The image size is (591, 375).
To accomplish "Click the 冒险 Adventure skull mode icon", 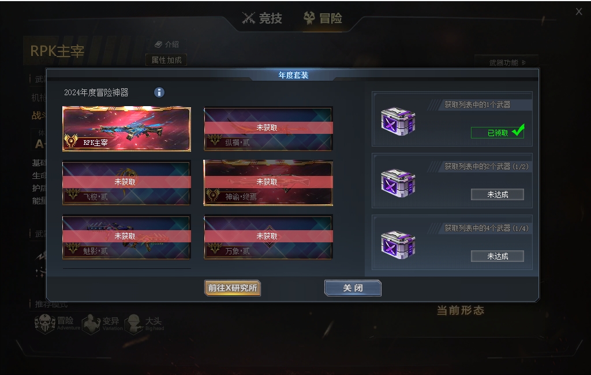I will tap(45, 324).
